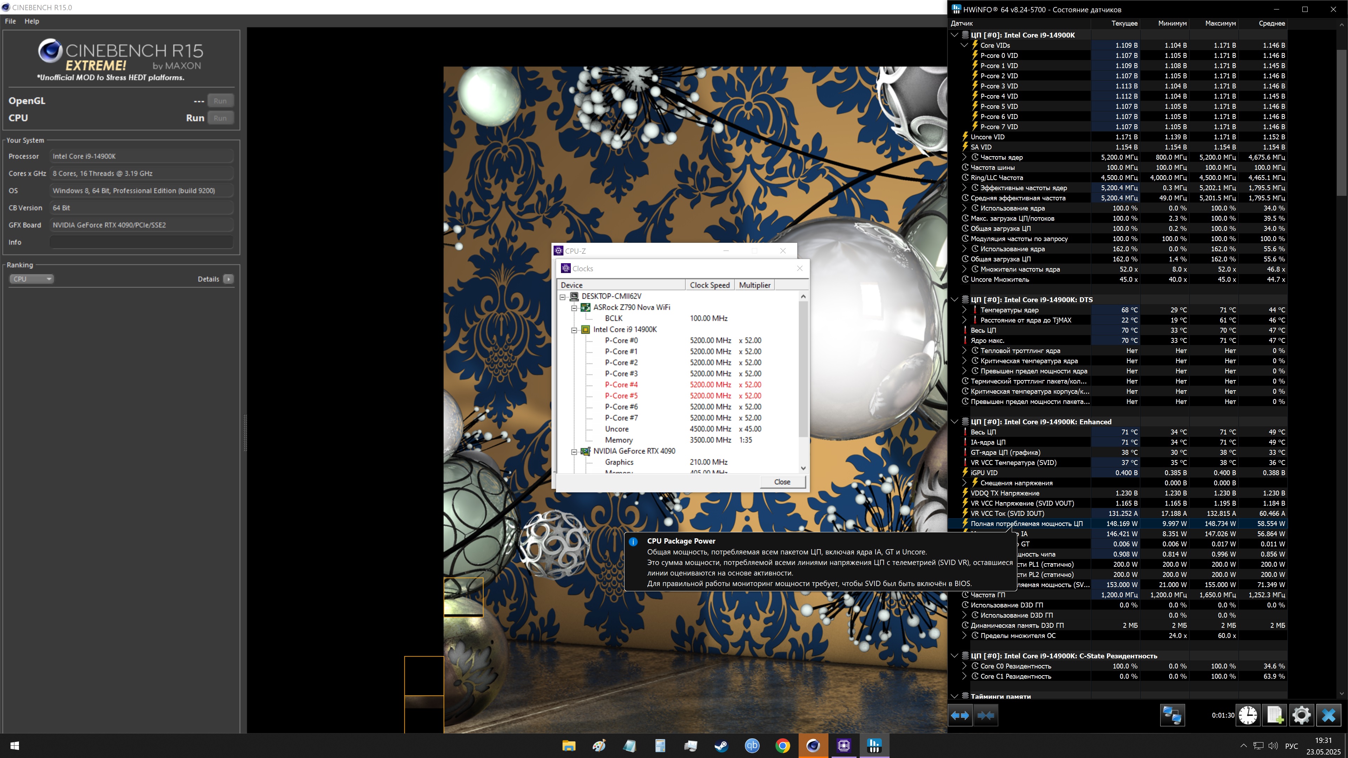Collapse DESKTOP-CMII62V tree node in CPU-Z
The height and width of the screenshot is (758, 1348).
pos(562,297)
